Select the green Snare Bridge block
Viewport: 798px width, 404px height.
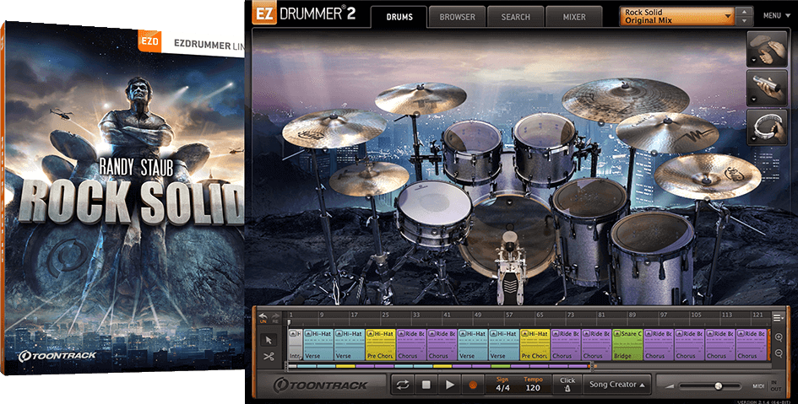point(627,345)
